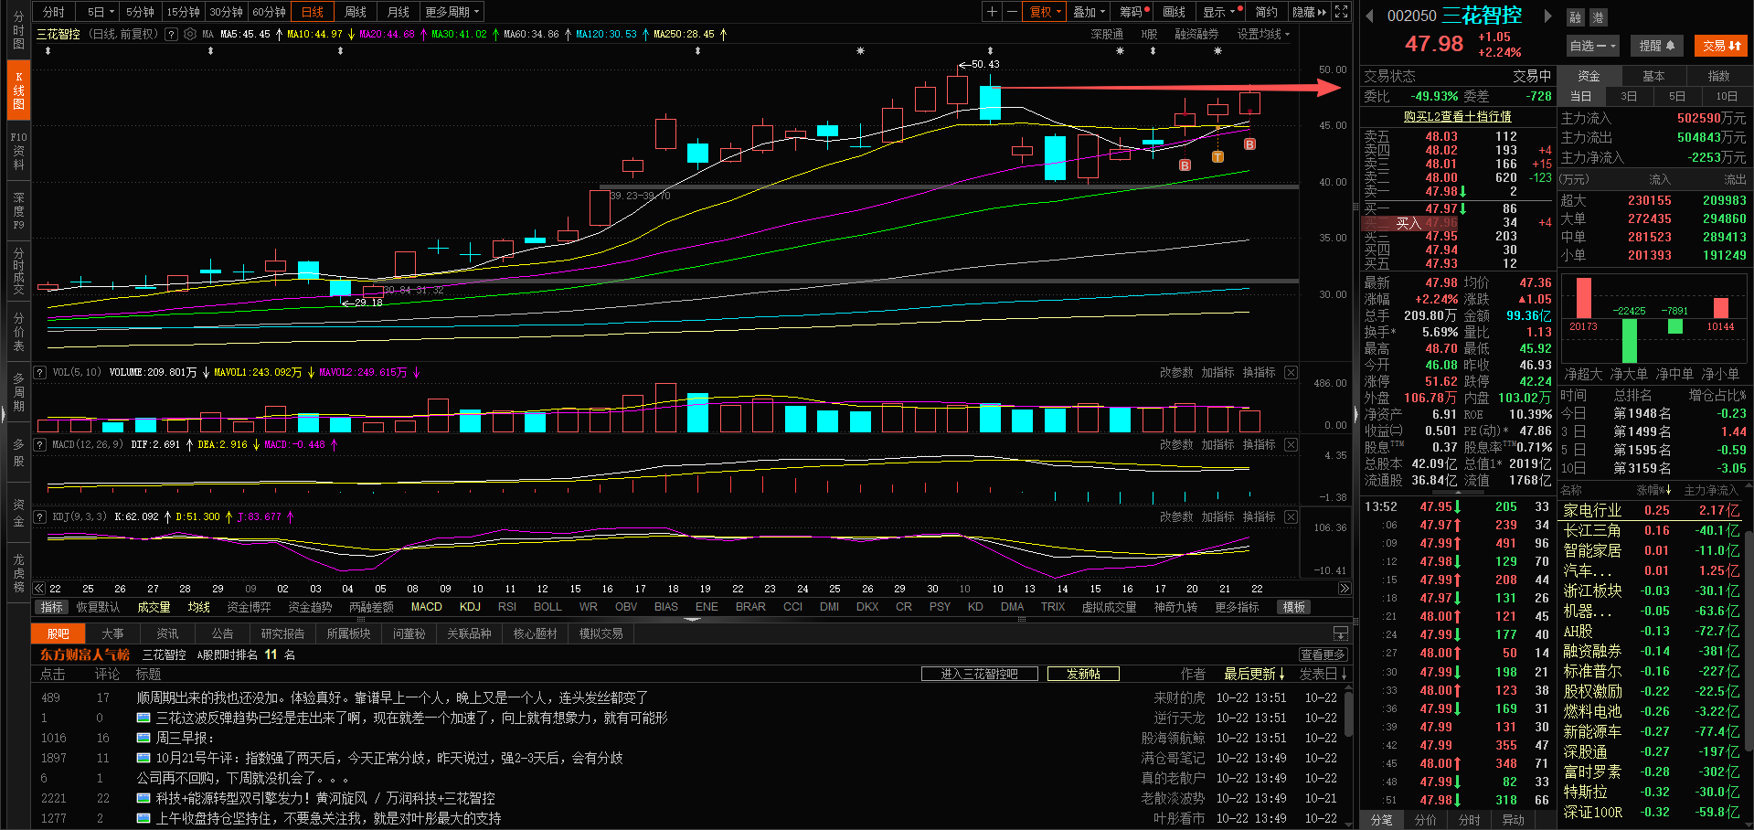1754x830 pixels.
Task: Open 龙虎榜 in left sidebar
Action: (18, 573)
